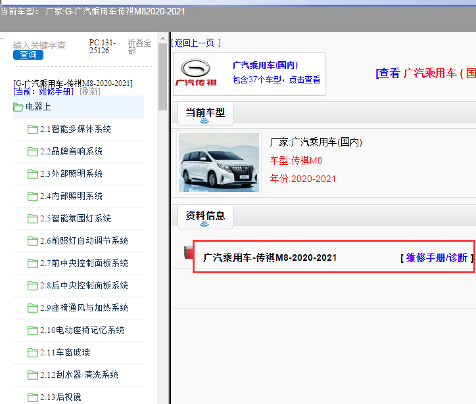Click the 年份:2020-2021 red text
The width and height of the screenshot is (476, 404).
tap(303, 179)
